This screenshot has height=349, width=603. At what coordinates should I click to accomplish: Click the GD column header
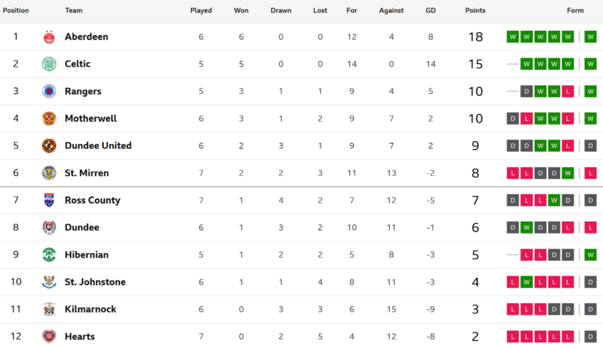(431, 10)
